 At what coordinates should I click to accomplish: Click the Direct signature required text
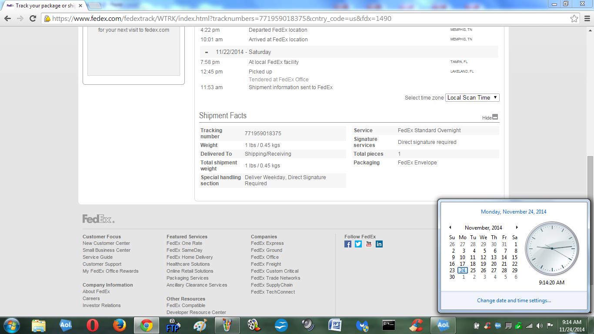click(x=427, y=142)
